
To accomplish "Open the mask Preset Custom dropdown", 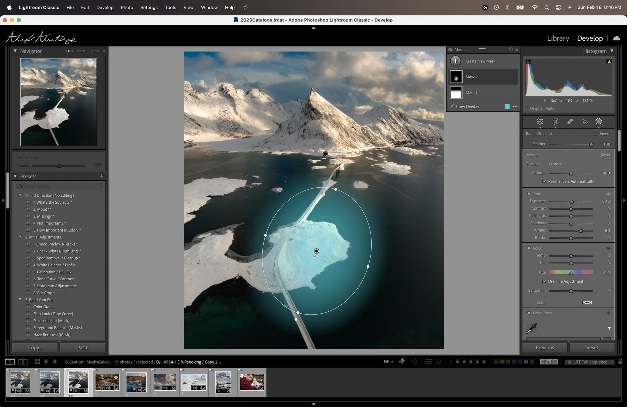I will [x=558, y=164].
